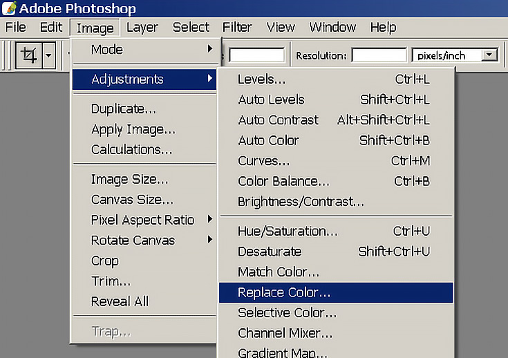Apply Desaturate adjustment
The image size is (508, 358).
pyautogui.click(x=336, y=252)
